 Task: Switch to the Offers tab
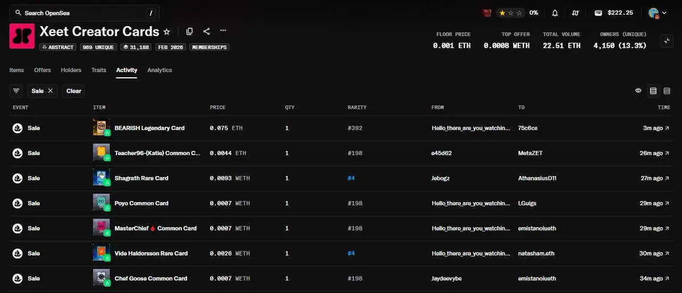(43, 70)
